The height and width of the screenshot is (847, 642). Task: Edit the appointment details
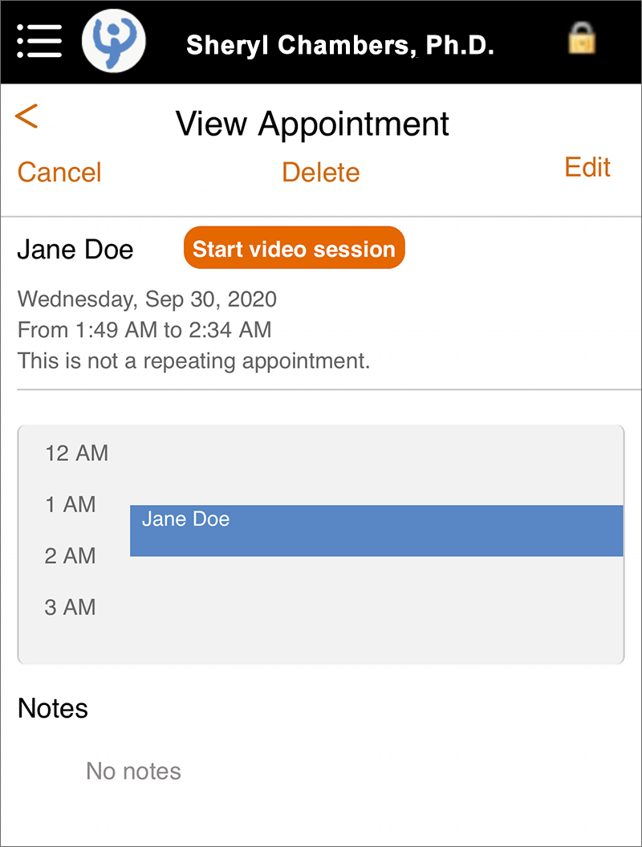coord(587,168)
